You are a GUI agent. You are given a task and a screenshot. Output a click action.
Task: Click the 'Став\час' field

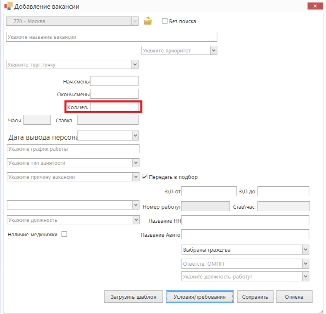pyautogui.click(x=284, y=206)
